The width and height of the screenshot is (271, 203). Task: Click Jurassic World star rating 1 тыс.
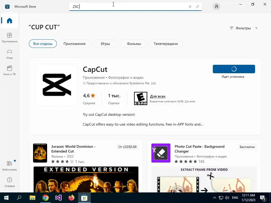68,162
